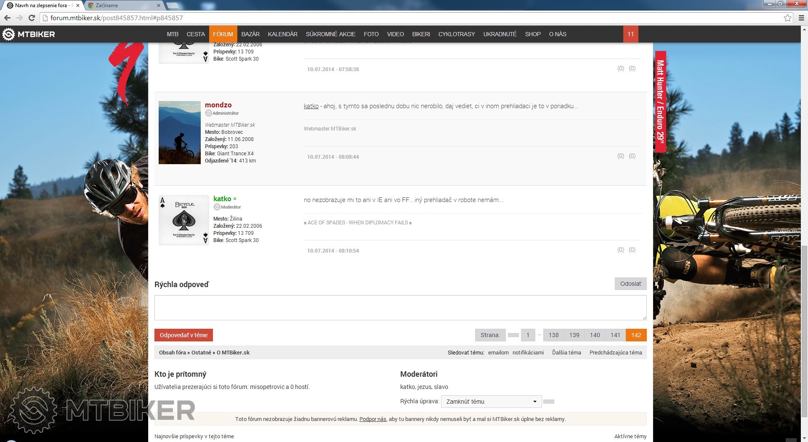This screenshot has height=442, width=808.
Task: Go to forum page 138
Action: [x=553, y=335]
